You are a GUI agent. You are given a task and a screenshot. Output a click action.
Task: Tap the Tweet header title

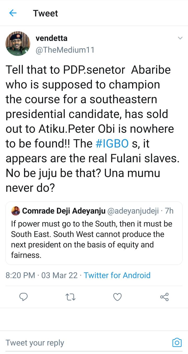(45, 13)
